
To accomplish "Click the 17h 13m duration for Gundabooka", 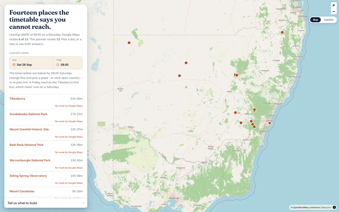I will tap(77, 114).
